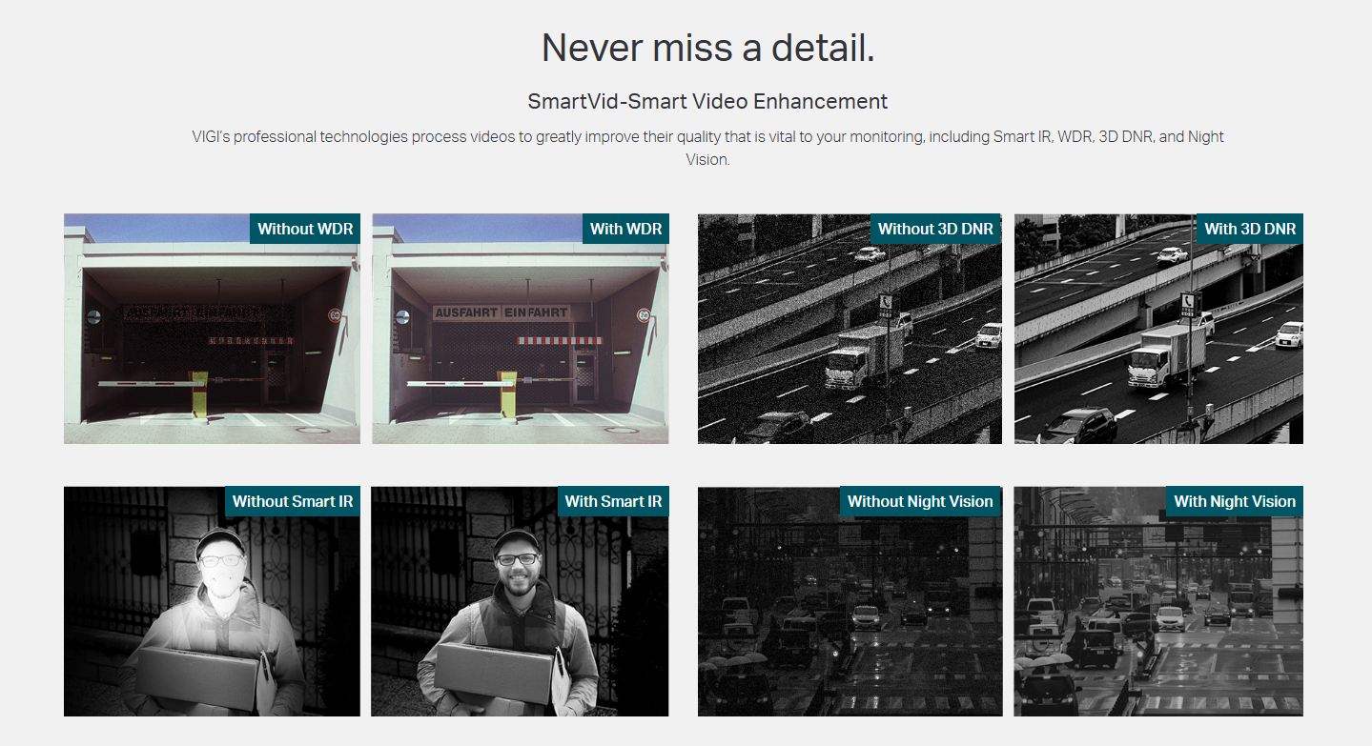This screenshot has width=1372, height=746.
Task: Click the "Without 3D DNR" label badge
Action: pos(935,229)
